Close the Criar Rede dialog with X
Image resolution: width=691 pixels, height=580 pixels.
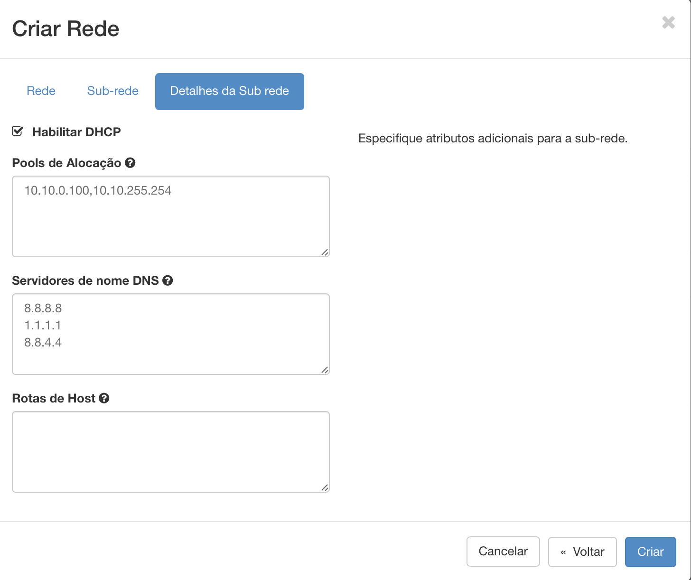(x=669, y=22)
